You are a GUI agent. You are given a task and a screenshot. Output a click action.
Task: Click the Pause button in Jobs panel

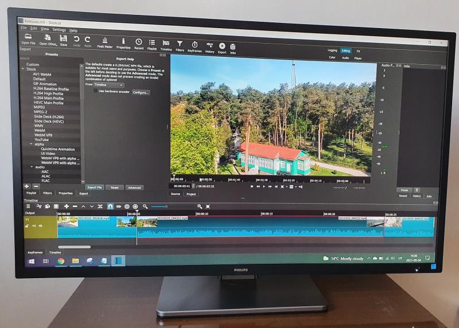click(404, 190)
